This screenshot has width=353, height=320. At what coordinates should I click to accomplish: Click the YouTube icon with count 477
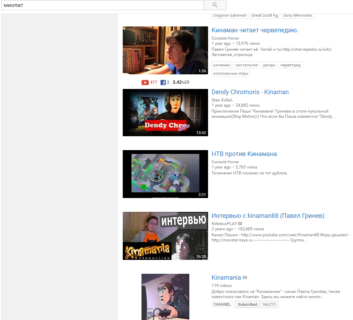pyautogui.click(x=145, y=83)
